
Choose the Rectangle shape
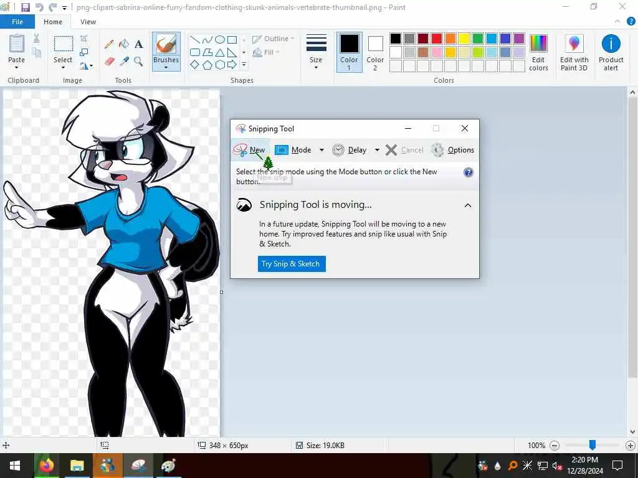(x=232, y=39)
